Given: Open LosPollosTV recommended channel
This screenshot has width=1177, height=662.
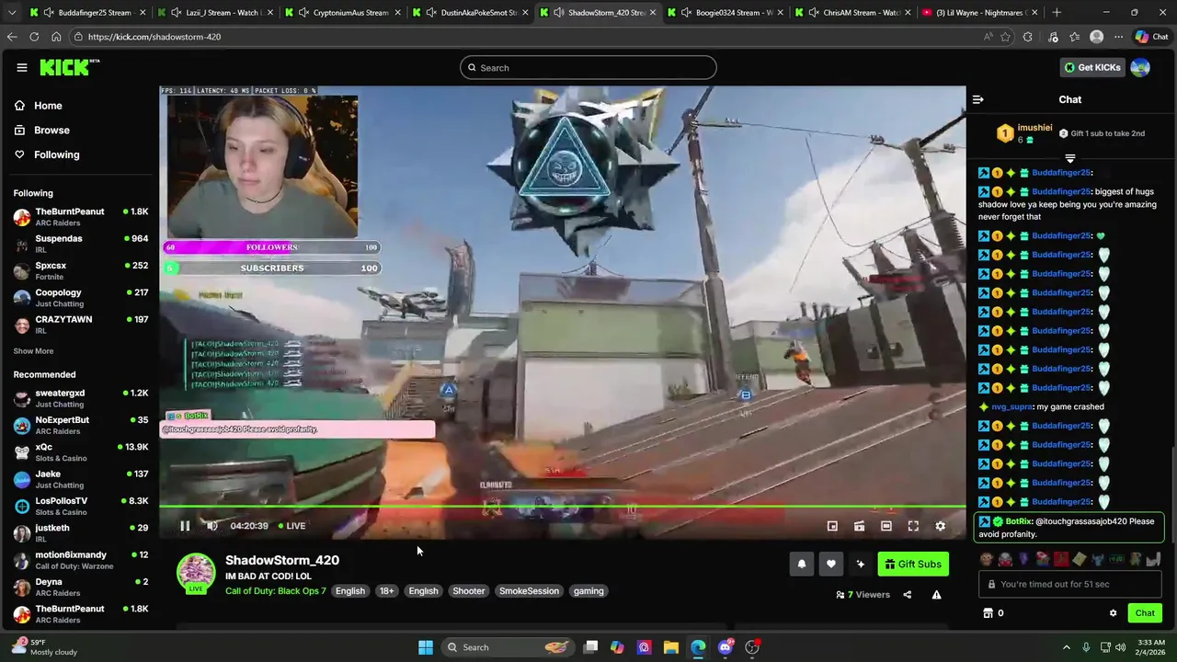Looking at the screenshot, I should coord(81,506).
